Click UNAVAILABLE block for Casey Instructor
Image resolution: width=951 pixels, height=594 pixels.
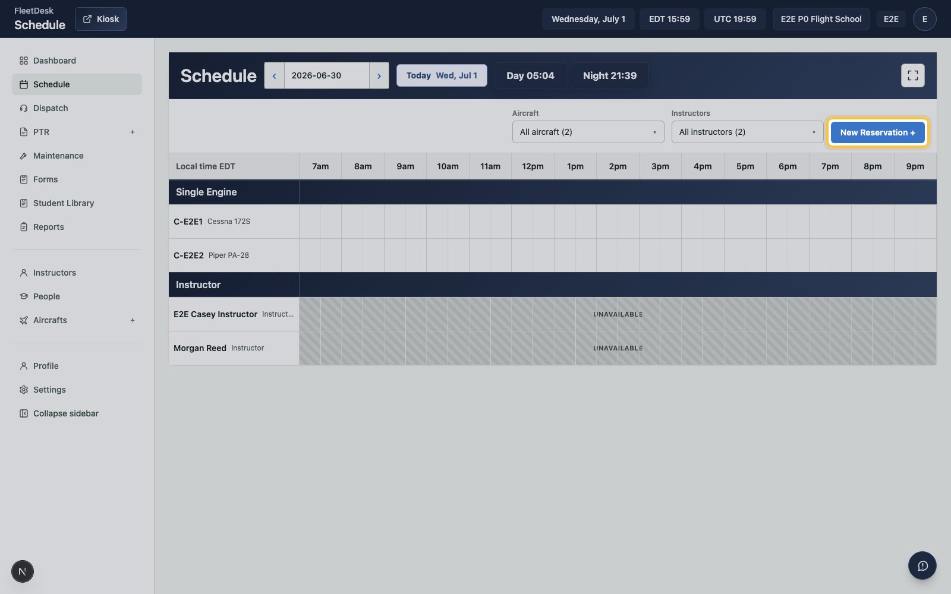618,314
